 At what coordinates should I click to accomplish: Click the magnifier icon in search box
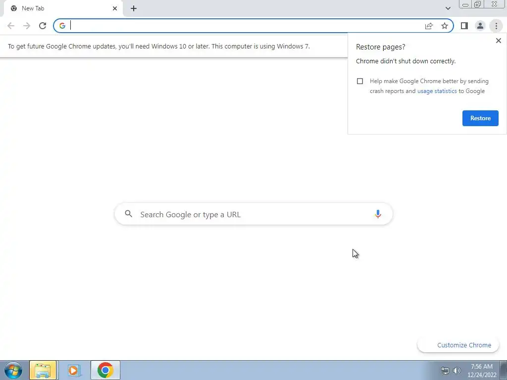point(129,214)
